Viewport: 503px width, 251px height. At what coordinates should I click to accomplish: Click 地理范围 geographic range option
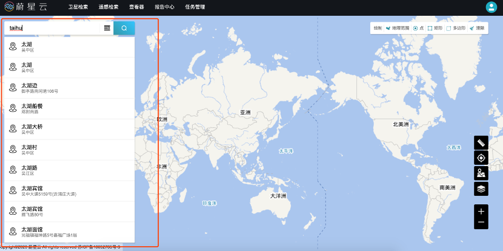(x=398, y=28)
